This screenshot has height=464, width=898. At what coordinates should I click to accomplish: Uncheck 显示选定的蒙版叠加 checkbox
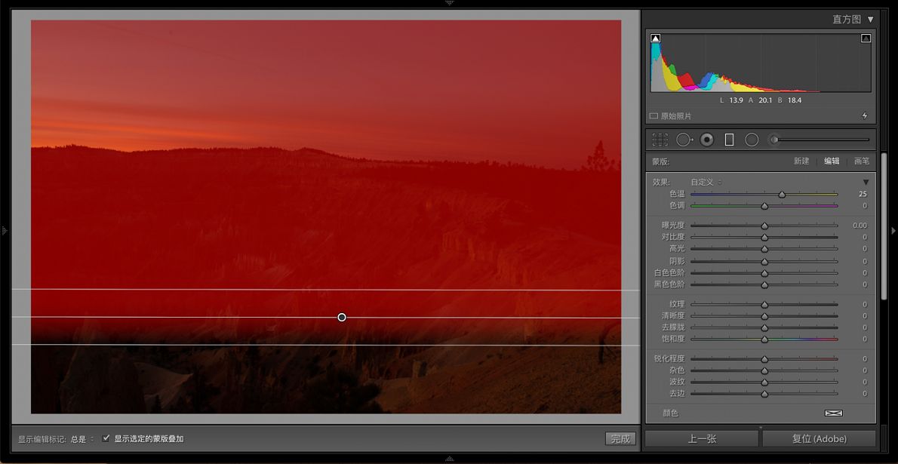[106, 439]
